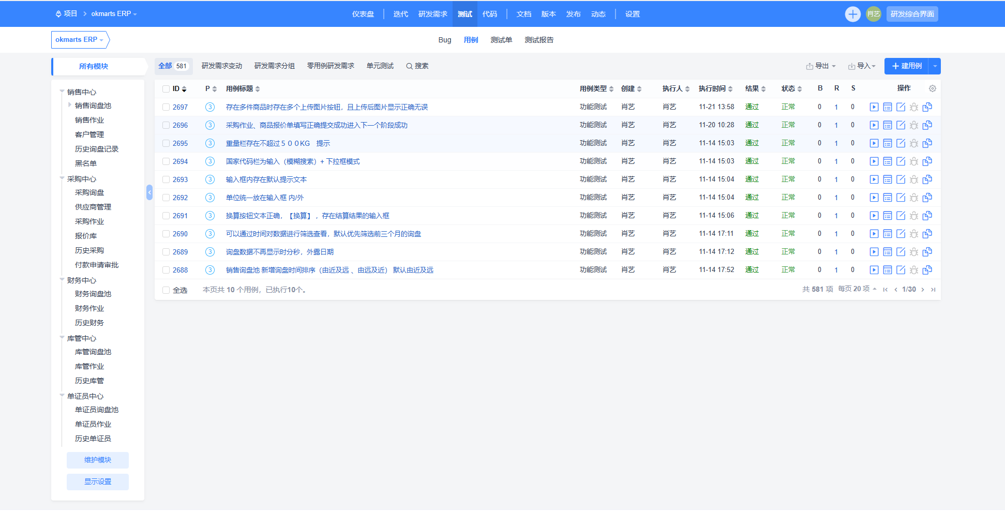This screenshot has width=1005, height=512.
Task: Go to first page of pagination
Action: click(x=886, y=290)
